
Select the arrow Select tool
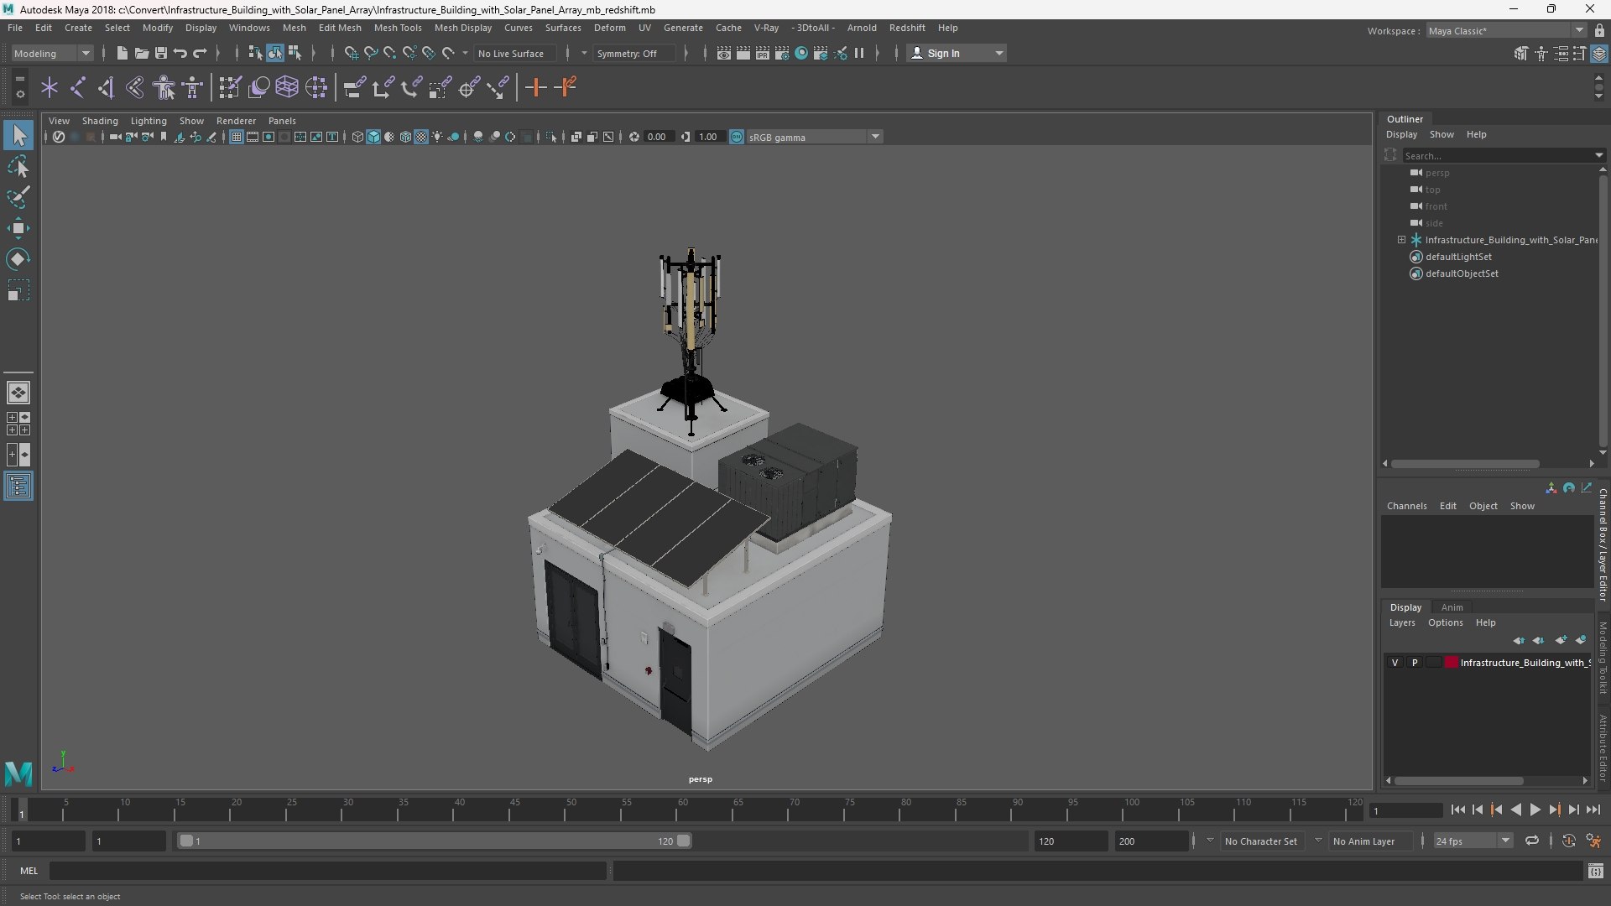18,135
